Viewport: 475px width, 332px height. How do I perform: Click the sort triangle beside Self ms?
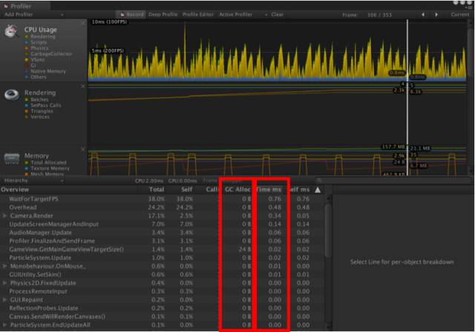pos(318,190)
